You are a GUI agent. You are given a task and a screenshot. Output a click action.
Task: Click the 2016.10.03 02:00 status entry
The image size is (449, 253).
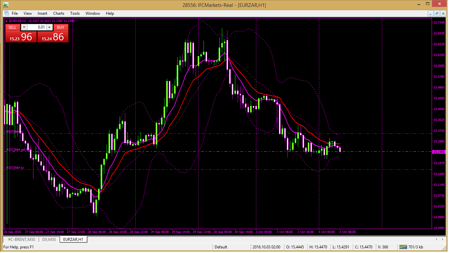[x=266, y=247]
